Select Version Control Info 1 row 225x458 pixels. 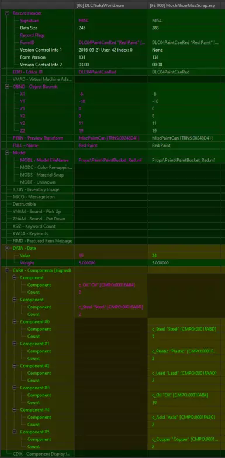pos(112,50)
